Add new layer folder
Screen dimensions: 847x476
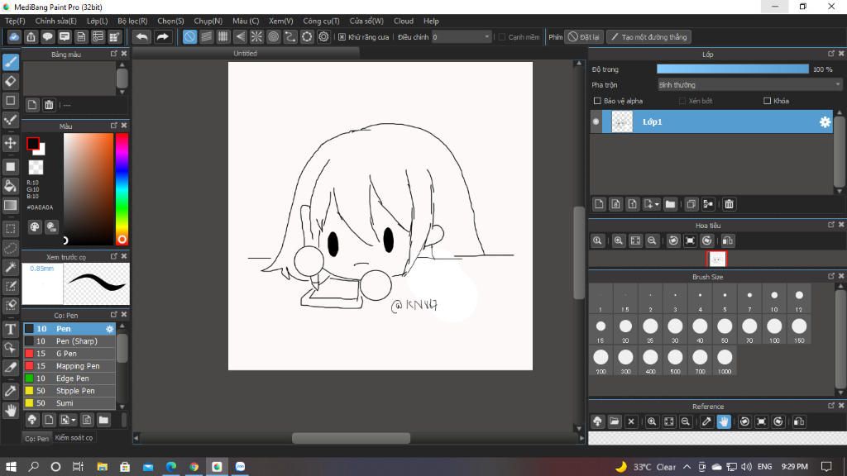tap(670, 204)
